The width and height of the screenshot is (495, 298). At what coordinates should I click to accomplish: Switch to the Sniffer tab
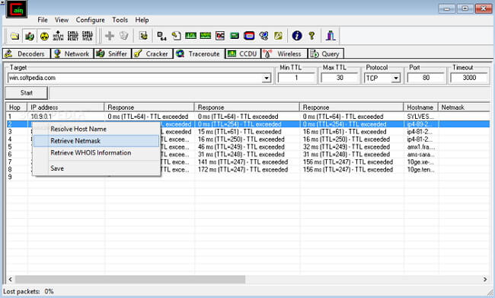pyautogui.click(x=113, y=53)
